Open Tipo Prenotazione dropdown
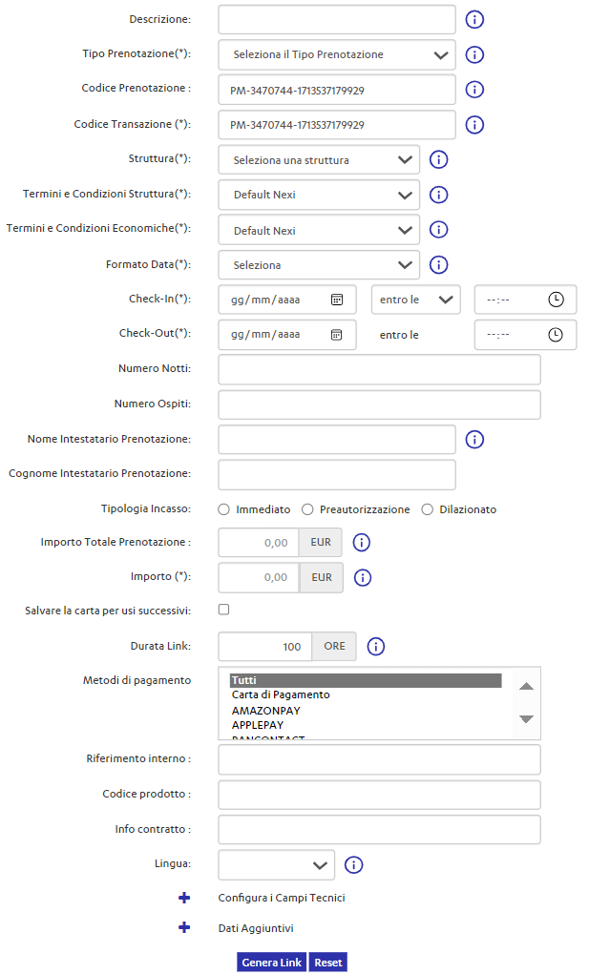 337,54
